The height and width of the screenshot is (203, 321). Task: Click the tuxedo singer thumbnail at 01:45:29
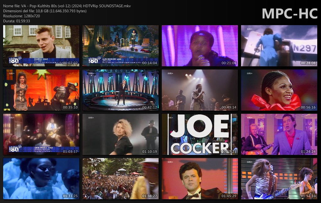200,178
